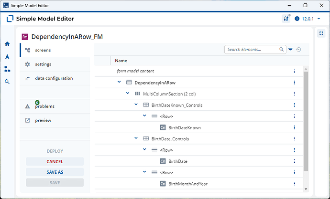Click the screen icon of DependencyInARow

tap(129, 83)
